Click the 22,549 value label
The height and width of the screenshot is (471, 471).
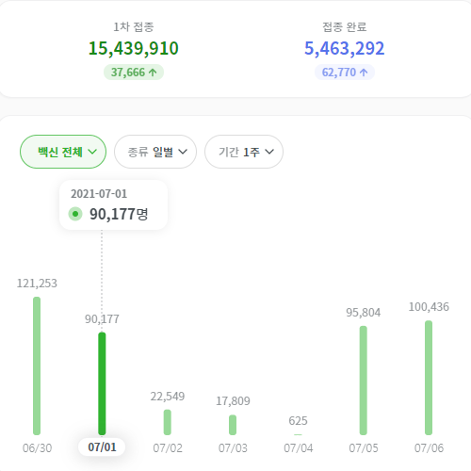point(168,397)
